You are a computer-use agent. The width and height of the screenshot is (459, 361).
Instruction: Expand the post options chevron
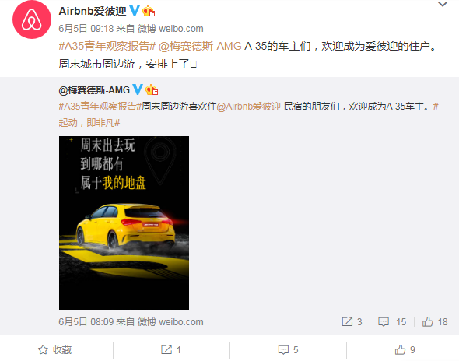pyautogui.click(x=443, y=4)
